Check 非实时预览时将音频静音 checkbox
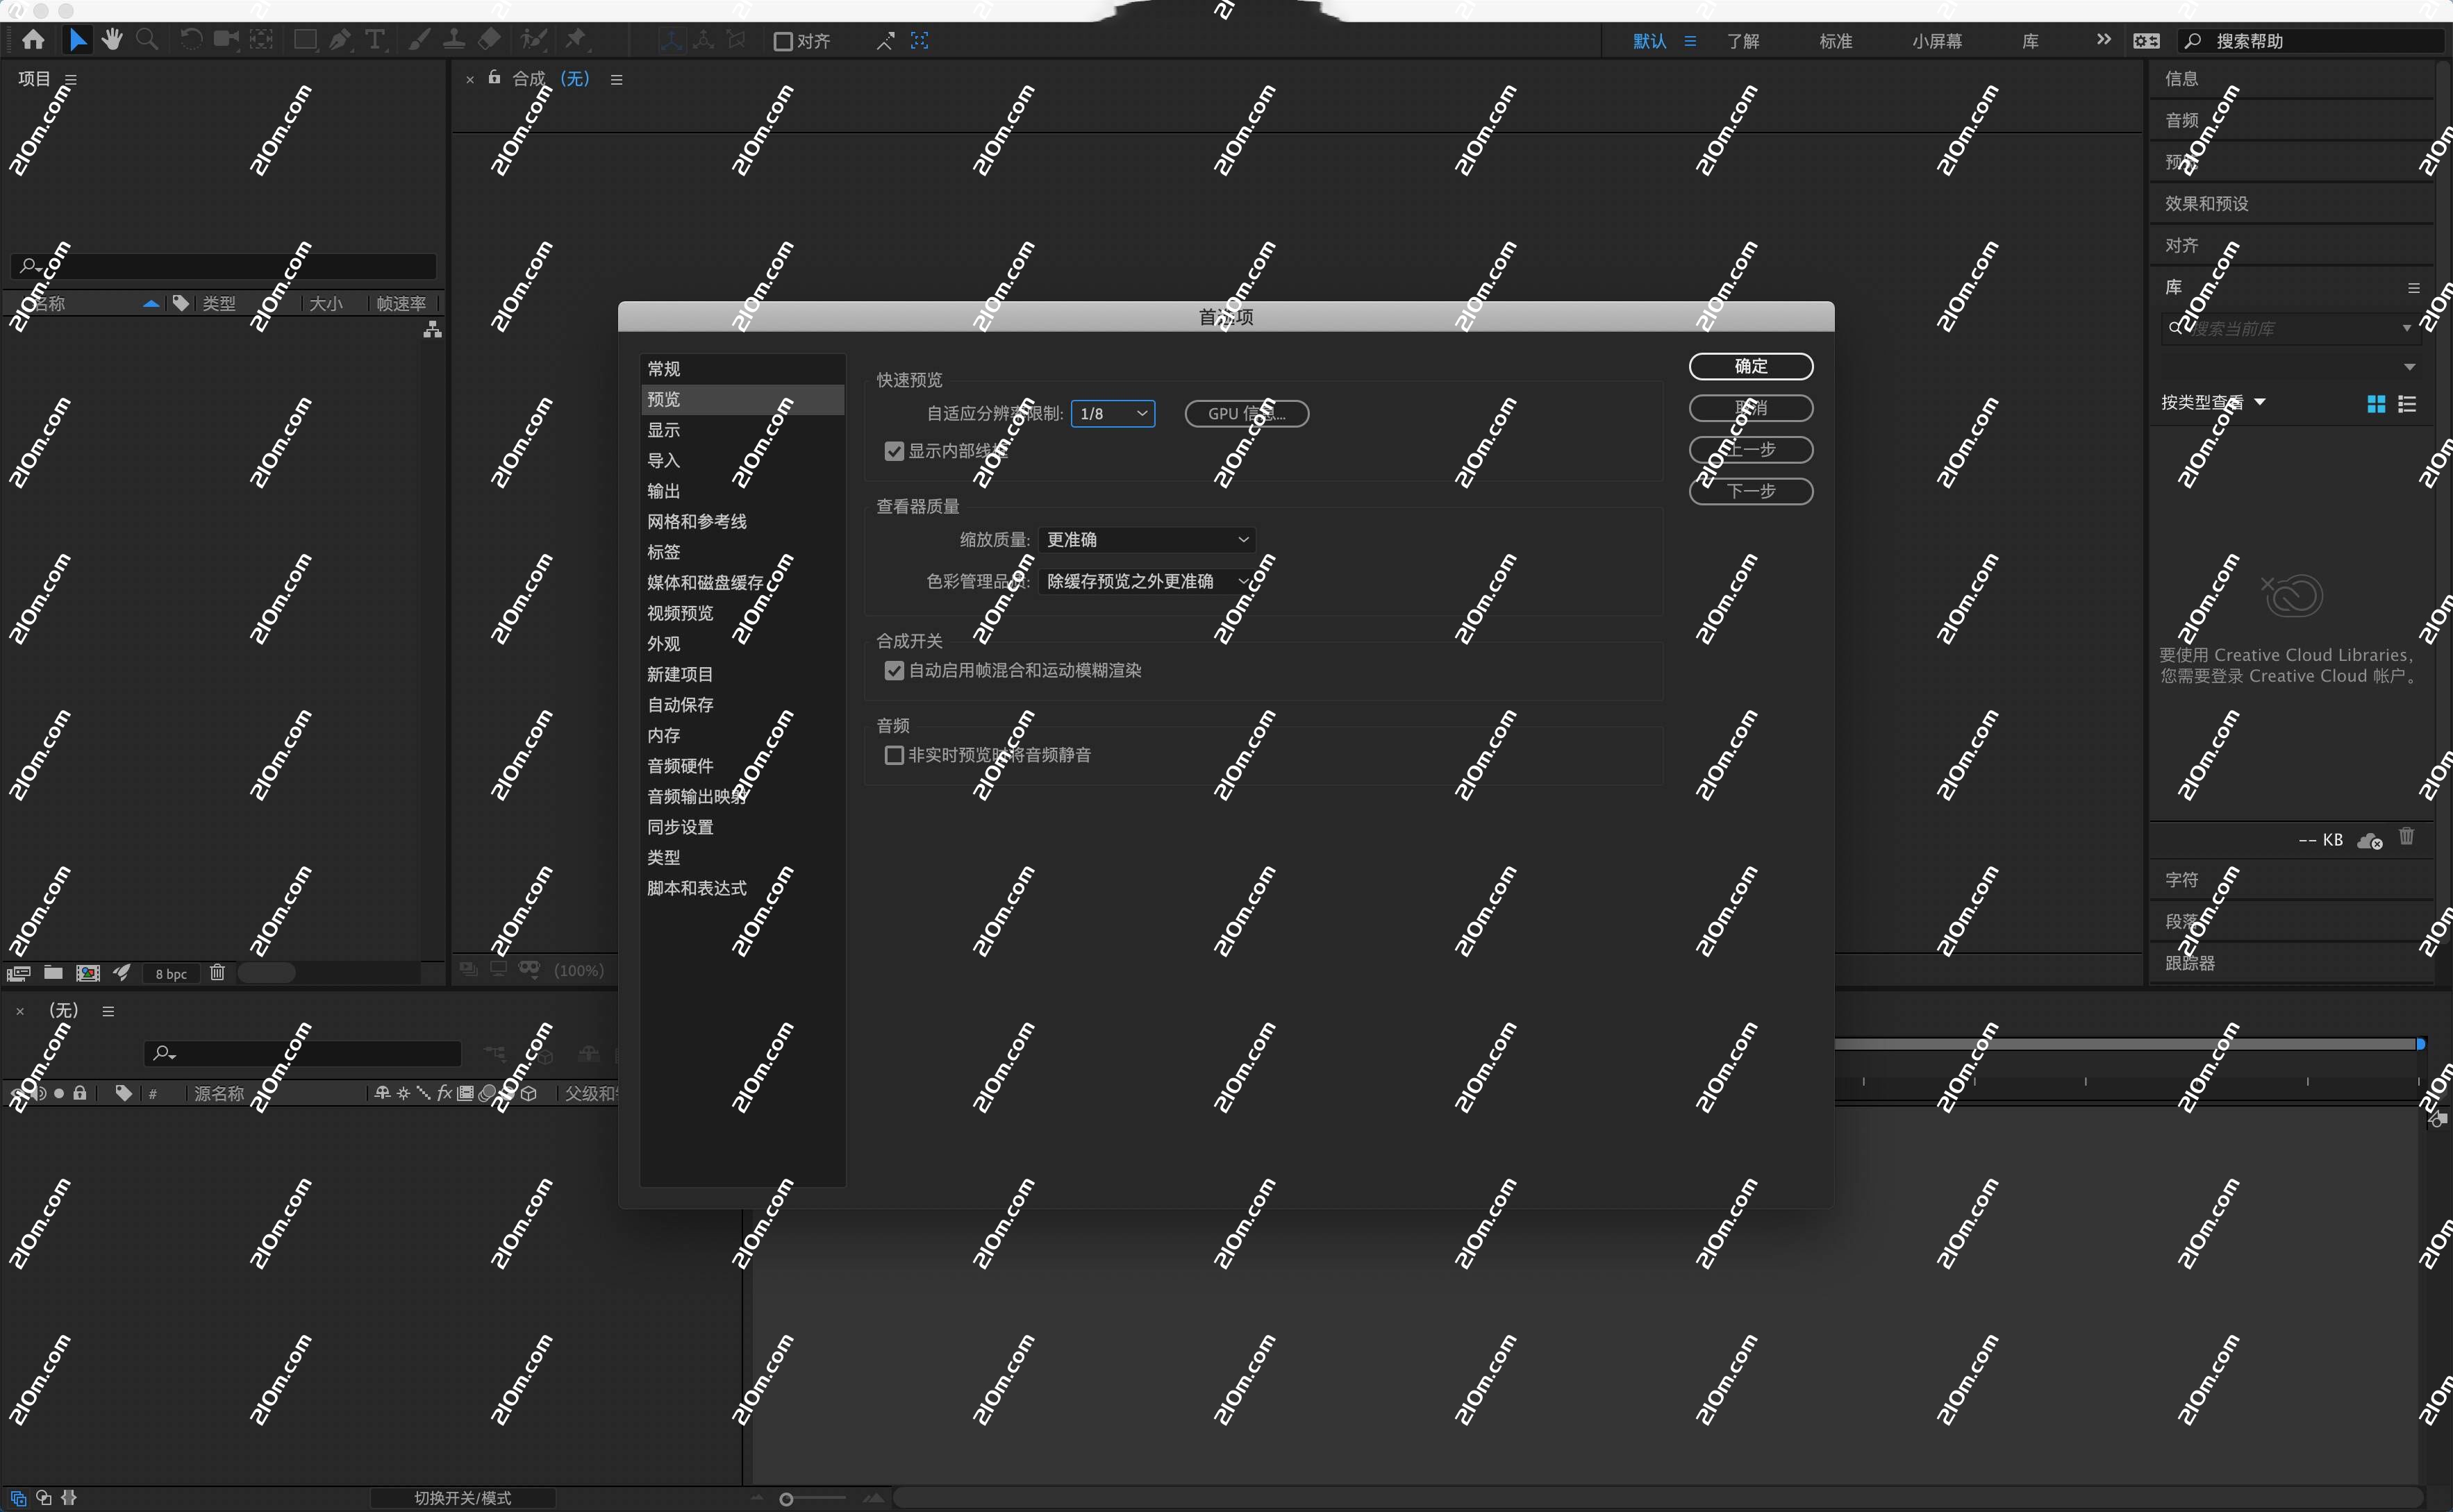The image size is (2453, 1512). [x=895, y=755]
